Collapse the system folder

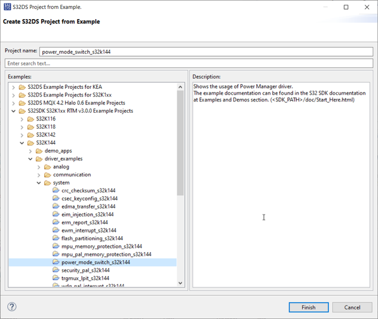39,182
